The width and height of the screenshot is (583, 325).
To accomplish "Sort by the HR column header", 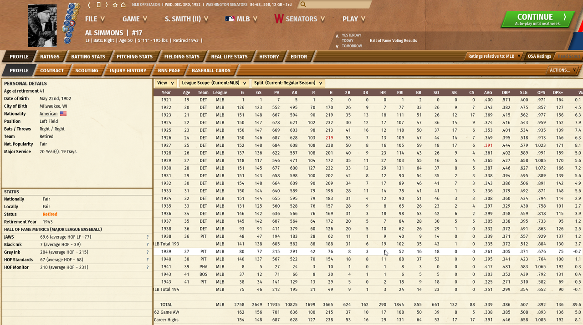I will tap(383, 92).
